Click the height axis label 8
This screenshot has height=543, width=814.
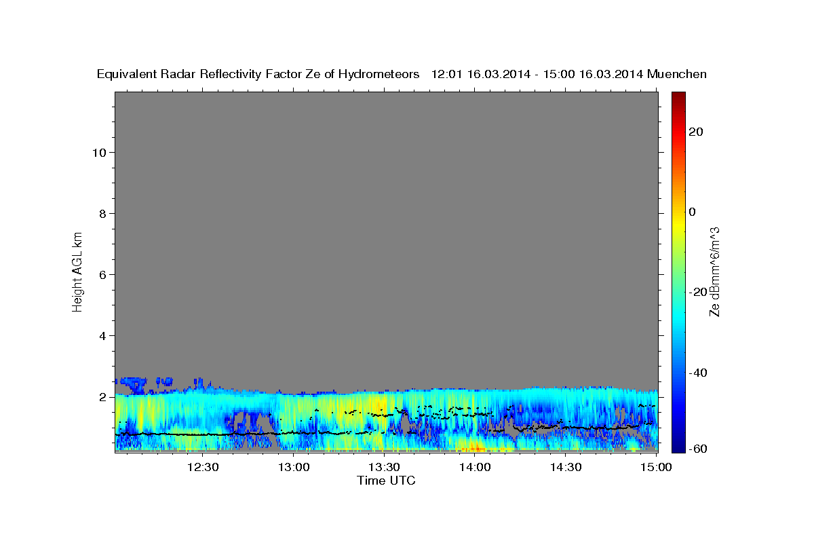[103, 213]
